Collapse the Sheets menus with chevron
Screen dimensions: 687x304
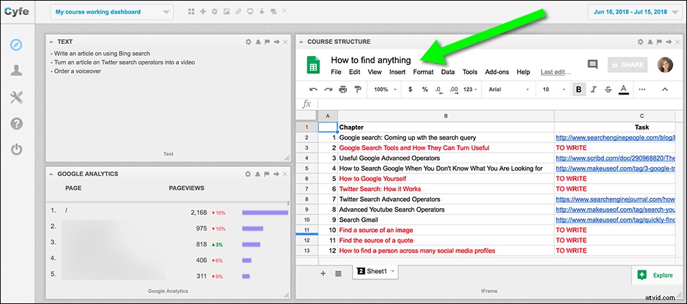664,89
